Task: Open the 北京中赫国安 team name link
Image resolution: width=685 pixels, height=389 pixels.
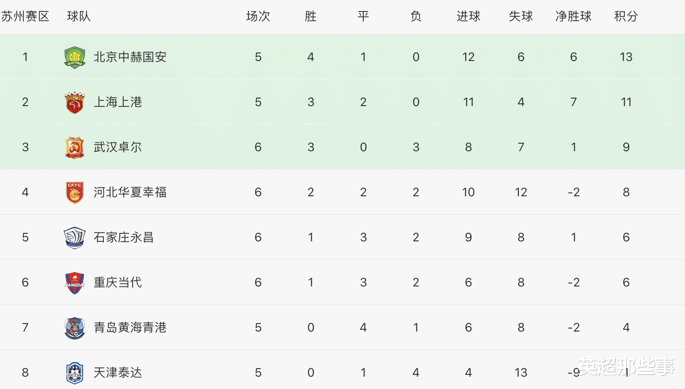Action: click(x=130, y=57)
